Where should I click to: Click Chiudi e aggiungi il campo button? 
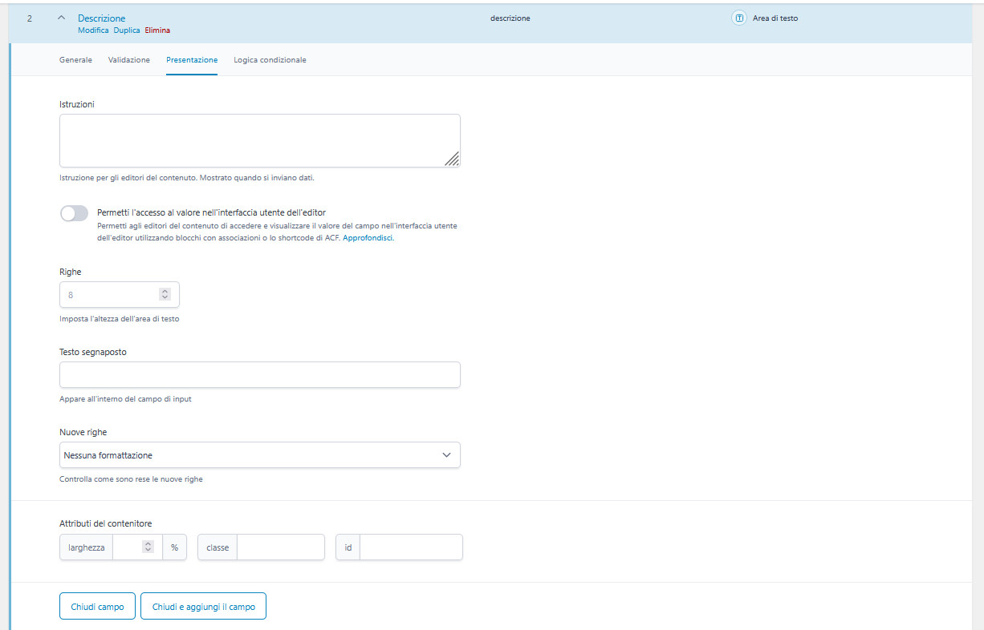203,607
